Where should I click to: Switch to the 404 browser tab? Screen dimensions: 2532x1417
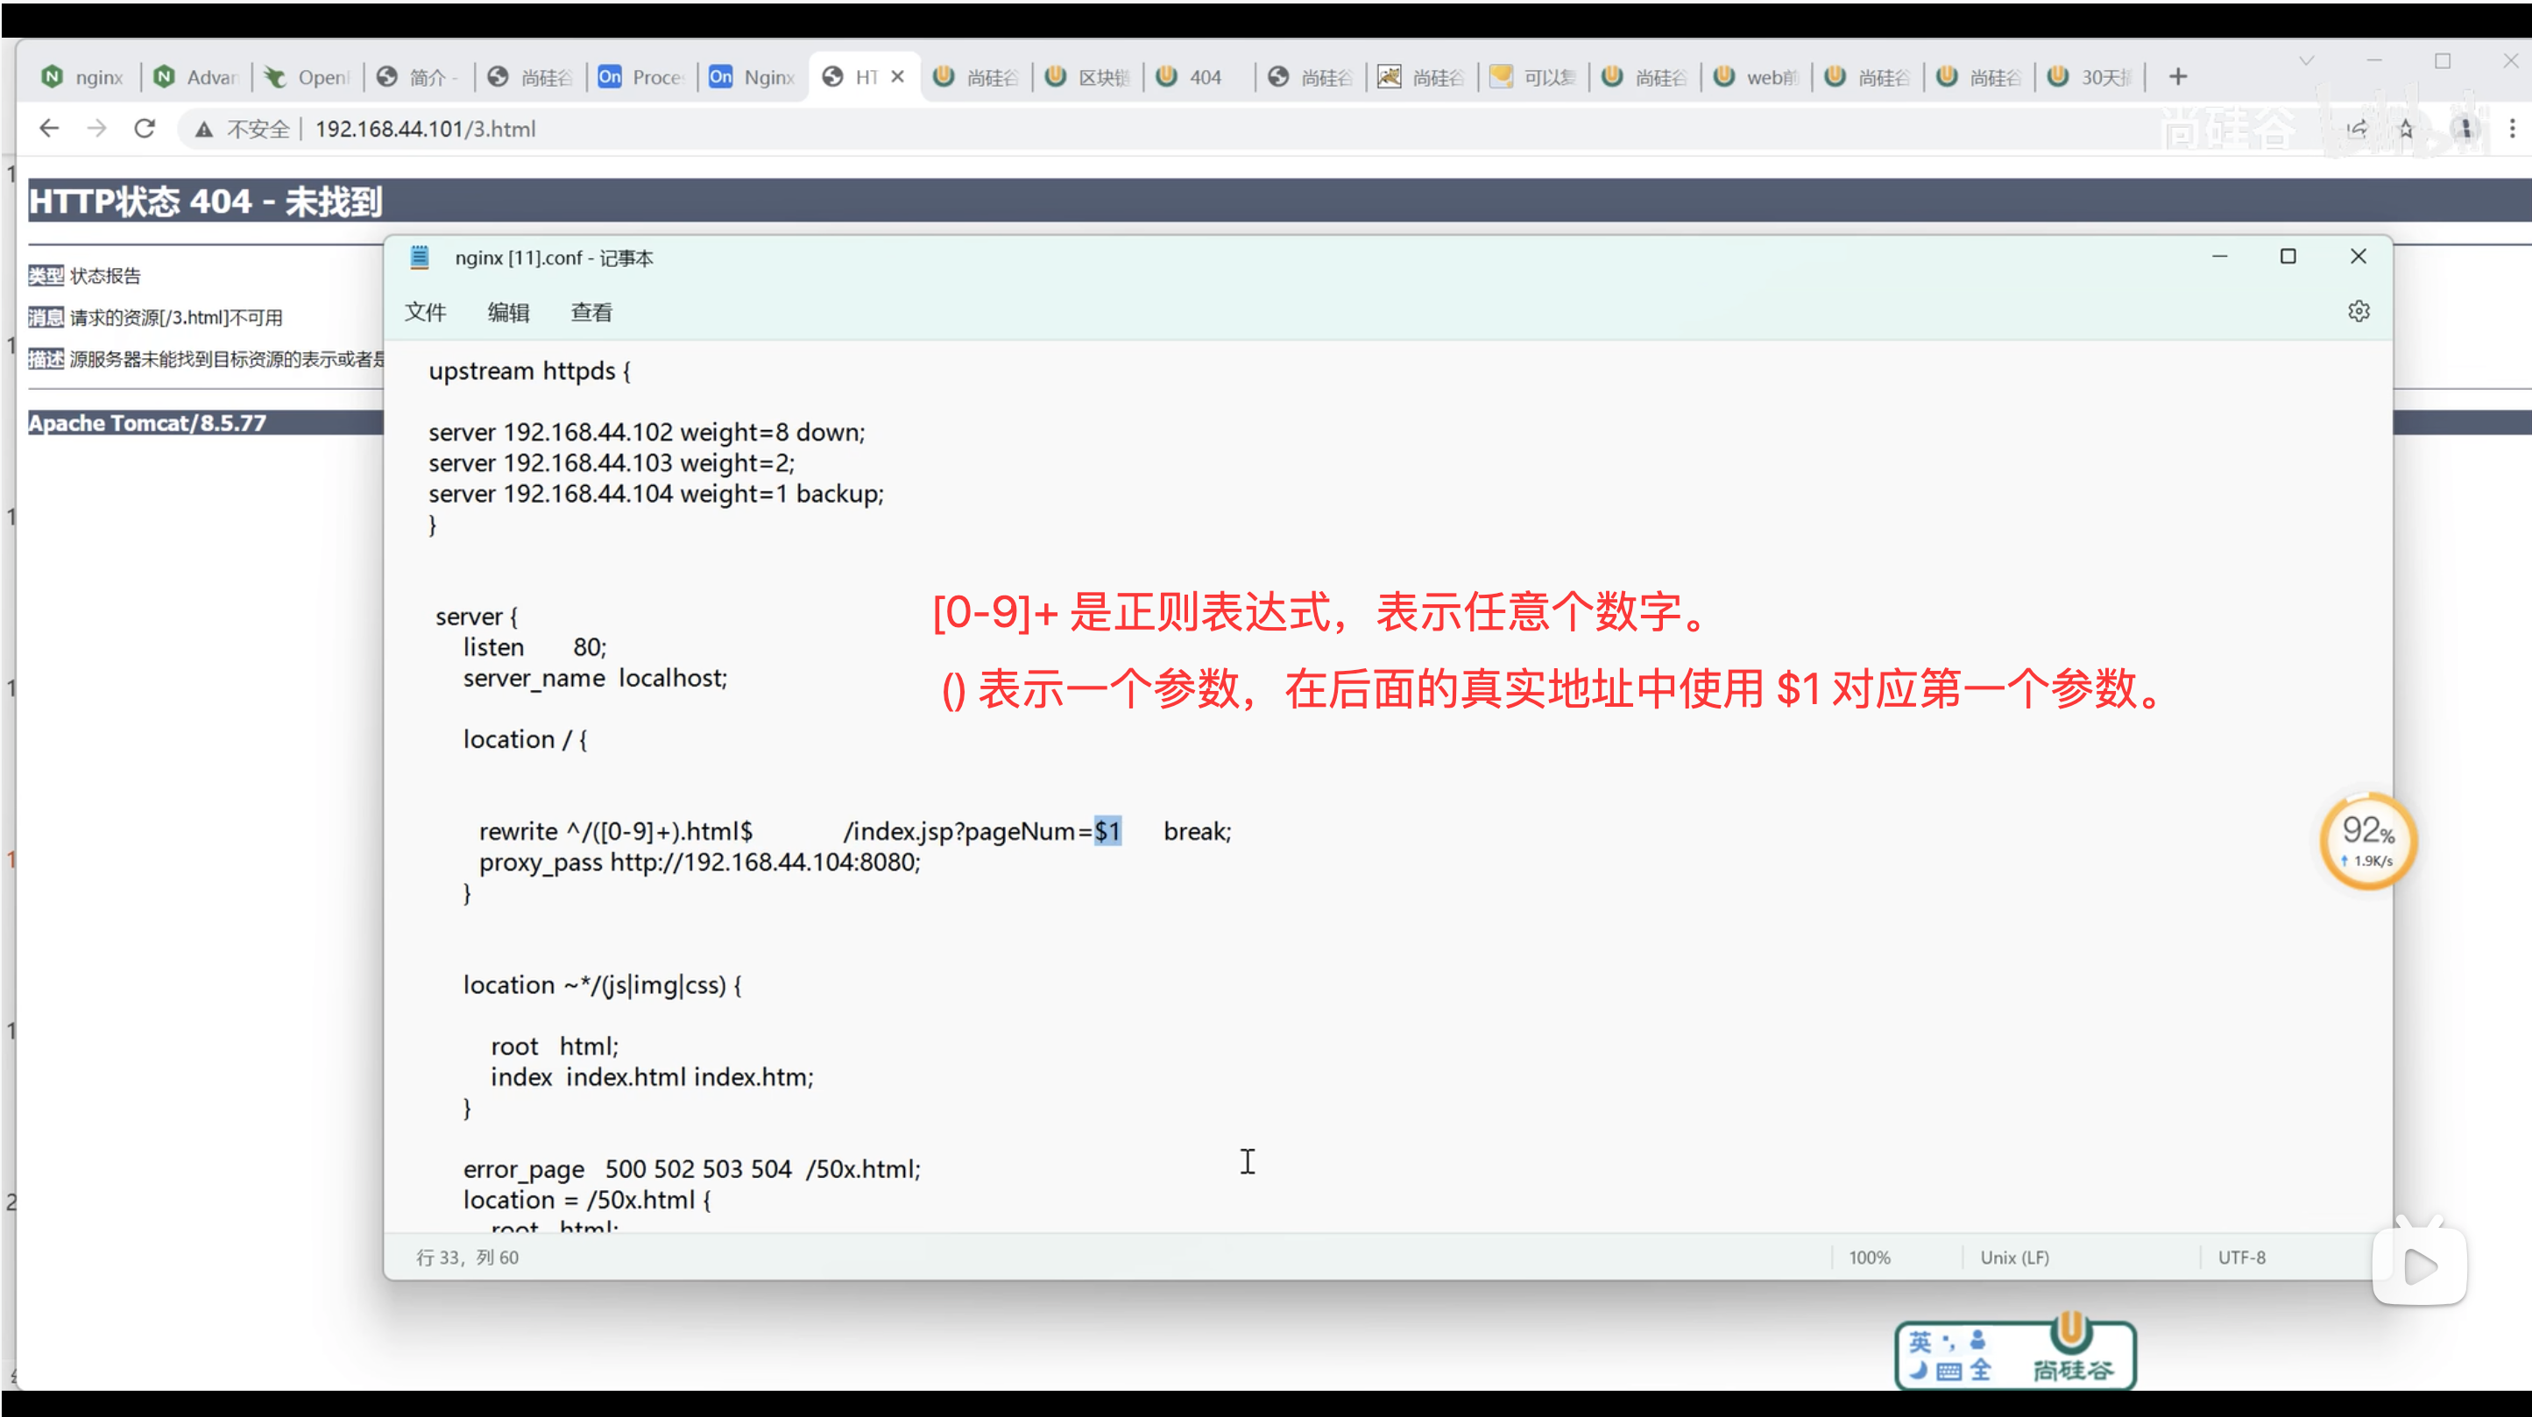(1191, 77)
